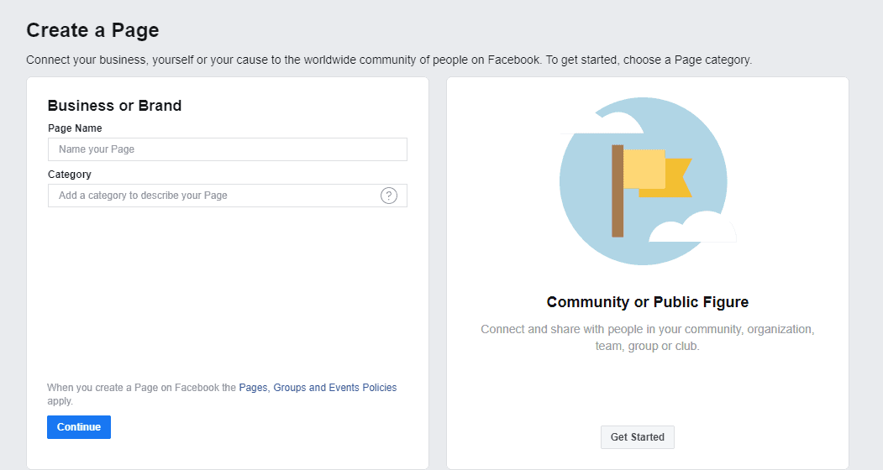Click Get Started under Community or Public Figure
883x470 pixels.
[x=637, y=437]
